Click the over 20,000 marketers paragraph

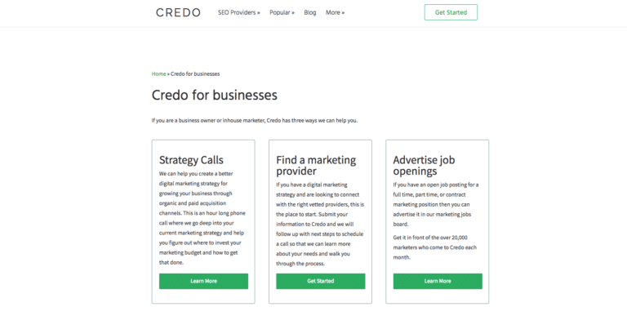coord(434,247)
